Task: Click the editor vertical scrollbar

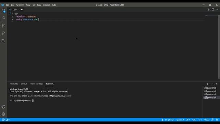Action: coord(219,47)
